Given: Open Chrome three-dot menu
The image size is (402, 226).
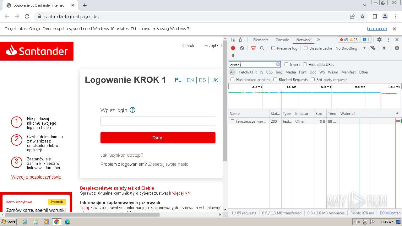Looking at the screenshot, I should tap(395, 16).
